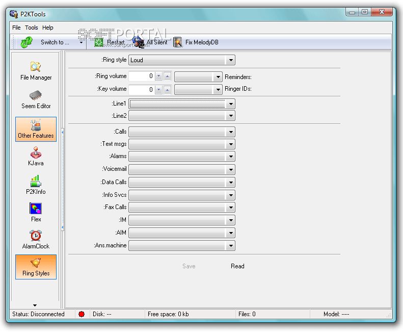Open the Seem Editor section
The image size is (403, 332).
[36, 100]
